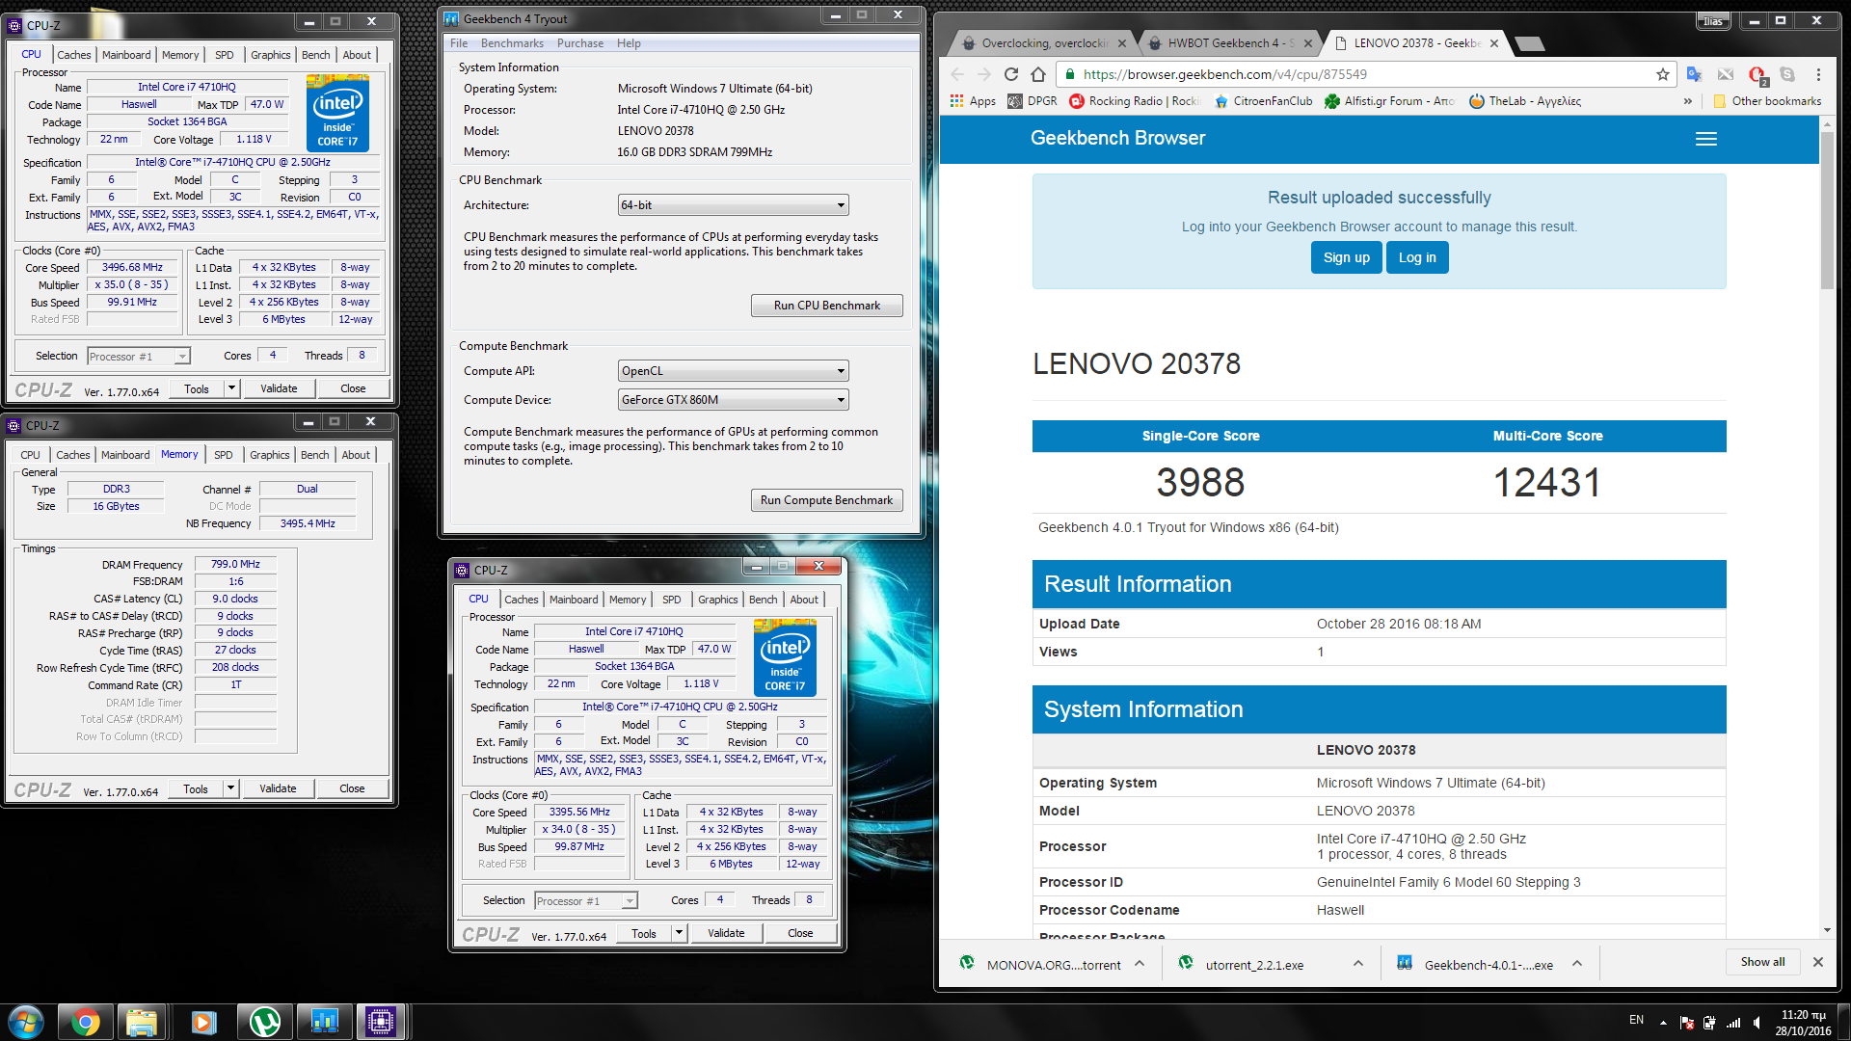The width and height of the screenshot is (1851, 1041).
Task: Open the bookmarks bar overflow chevron
Action: tap(1687, 101)
